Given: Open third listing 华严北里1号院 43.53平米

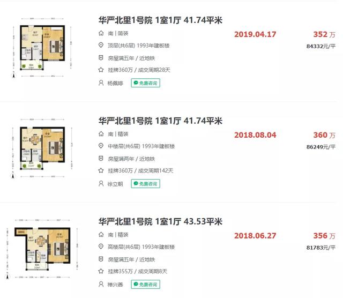Looking at the screenshot, I should [x=160, y=221].
